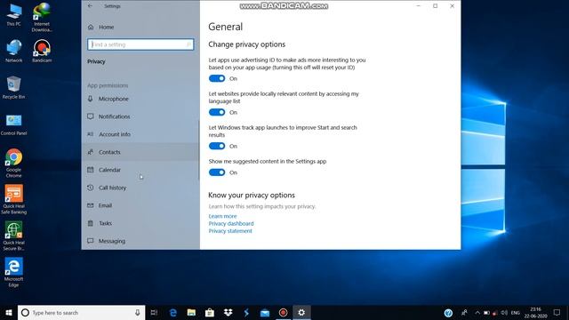This screenshot has height=320, width=569.
Task: Open File Explorer from taskbar
Action: 191,312
